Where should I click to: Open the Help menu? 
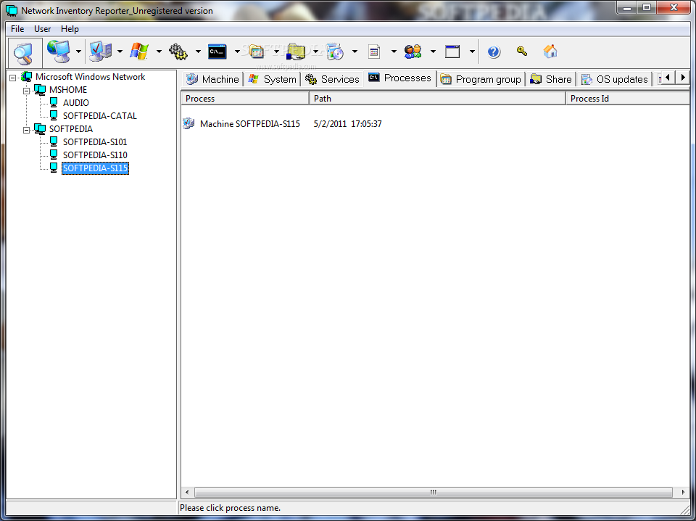pos(70,29)
